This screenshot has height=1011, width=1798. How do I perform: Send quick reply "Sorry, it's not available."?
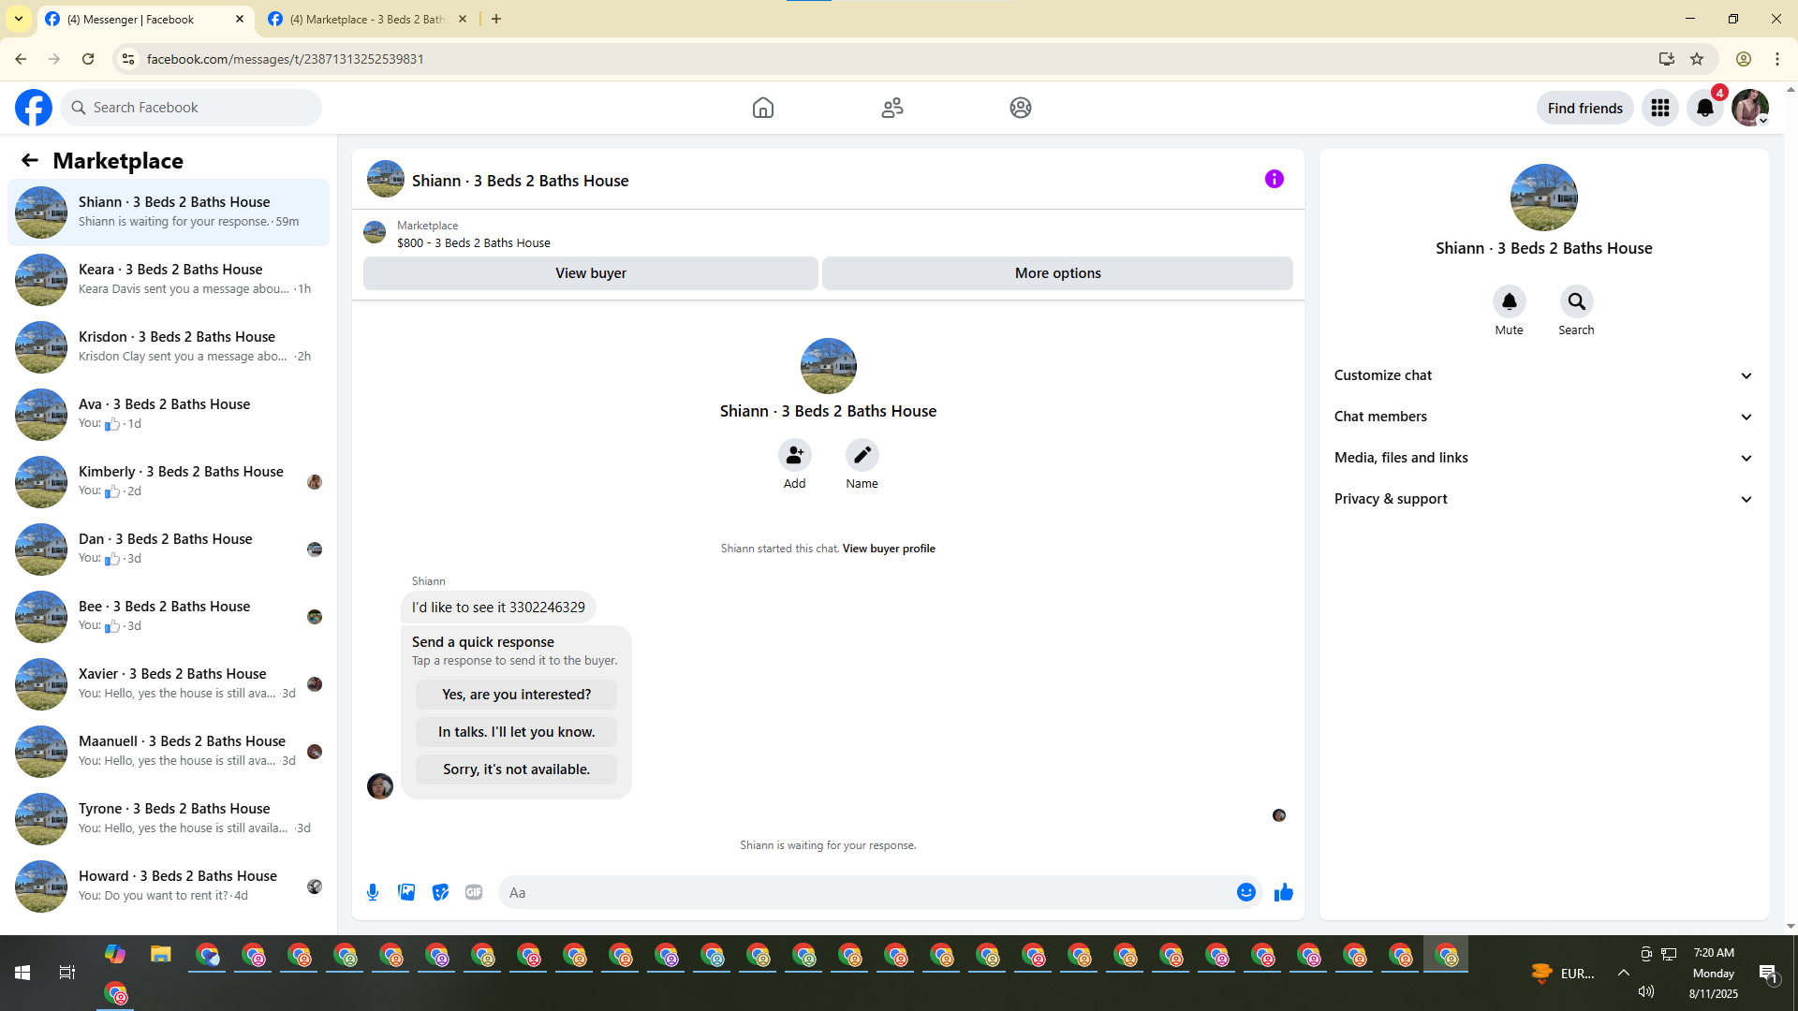click(x=516, y=769)
